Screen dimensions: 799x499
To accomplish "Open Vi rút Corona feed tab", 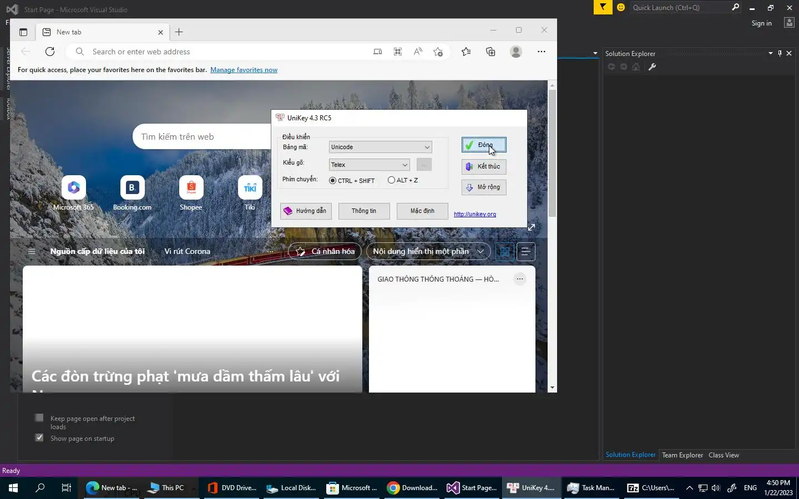I will pos(188,251).
